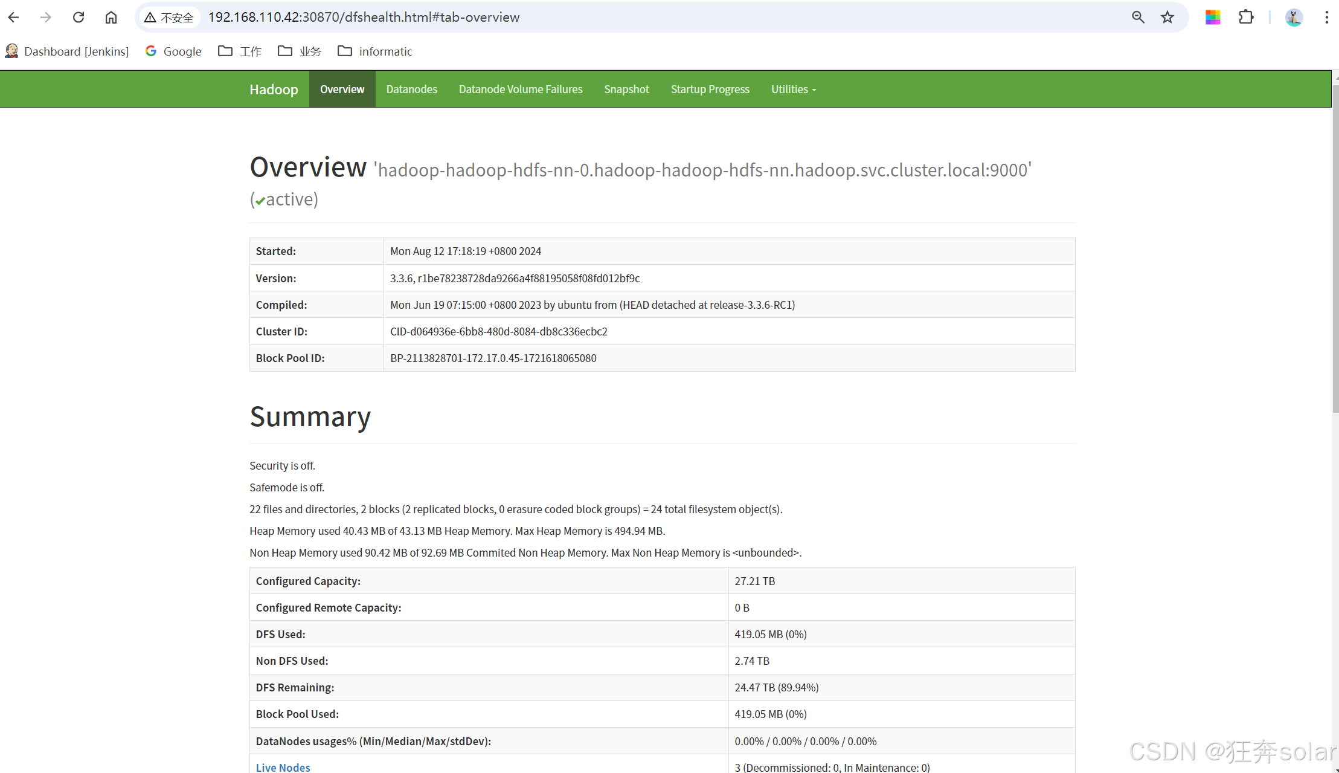Click the browser back arrow icon
1339x773 pixels.
pyautogui.click(x=13, y=17)
